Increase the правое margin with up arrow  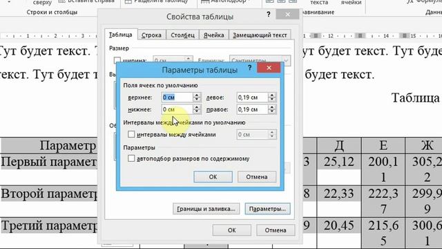coord(272,107)
